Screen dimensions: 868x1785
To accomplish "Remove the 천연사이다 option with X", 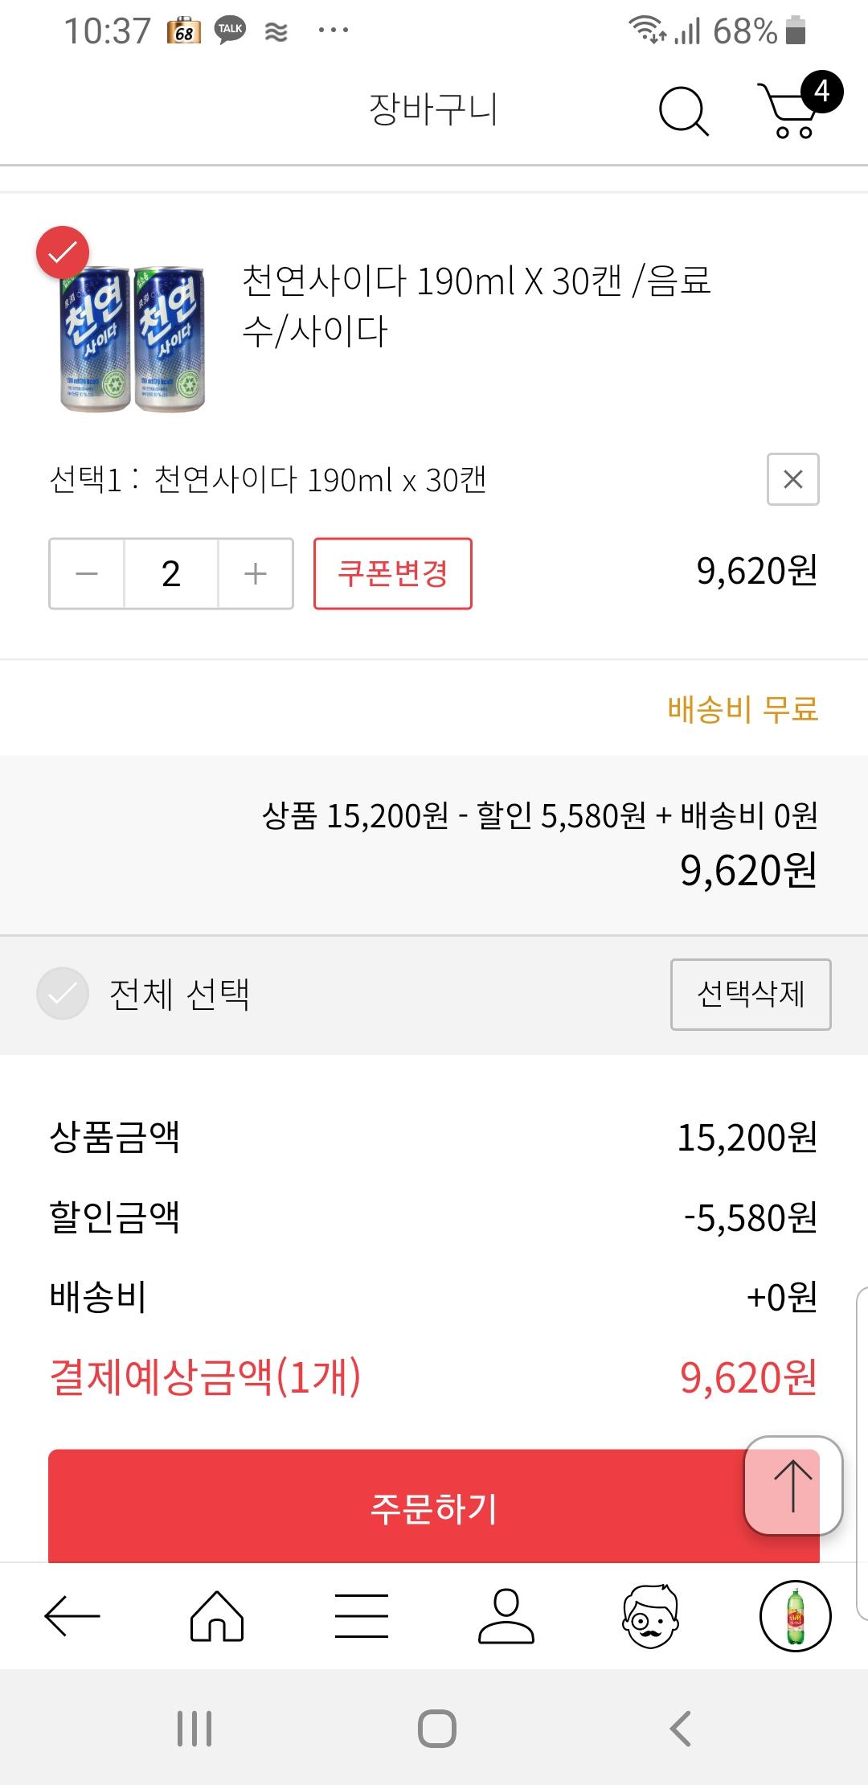I will tap(793, 479).
